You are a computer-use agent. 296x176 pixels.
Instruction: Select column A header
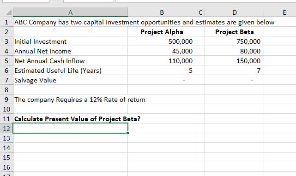[x=70, y=12]
